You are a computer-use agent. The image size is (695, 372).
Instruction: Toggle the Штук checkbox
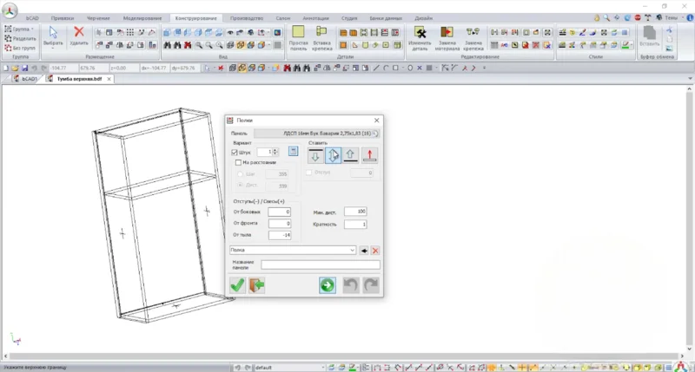(235, 152)
